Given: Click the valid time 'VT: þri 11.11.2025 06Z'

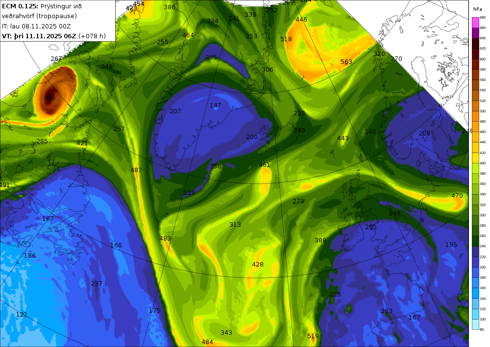Looking at the screenshot, I should [x=39, y=36].
